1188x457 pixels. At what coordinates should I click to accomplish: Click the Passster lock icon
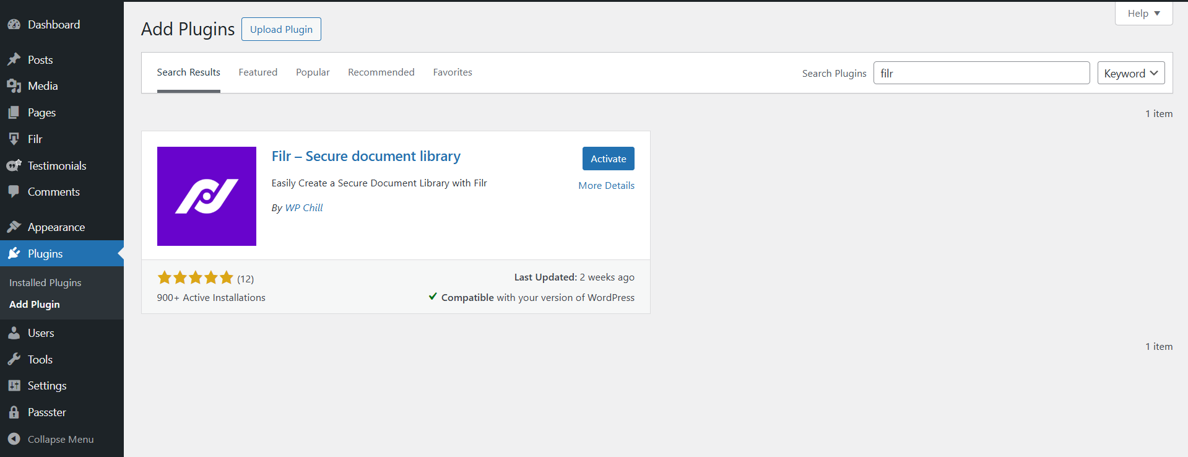coord(14,412)
